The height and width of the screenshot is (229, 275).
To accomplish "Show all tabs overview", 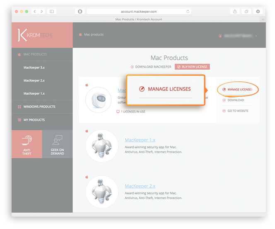I will pyautogui.click(x=246, y=12).
